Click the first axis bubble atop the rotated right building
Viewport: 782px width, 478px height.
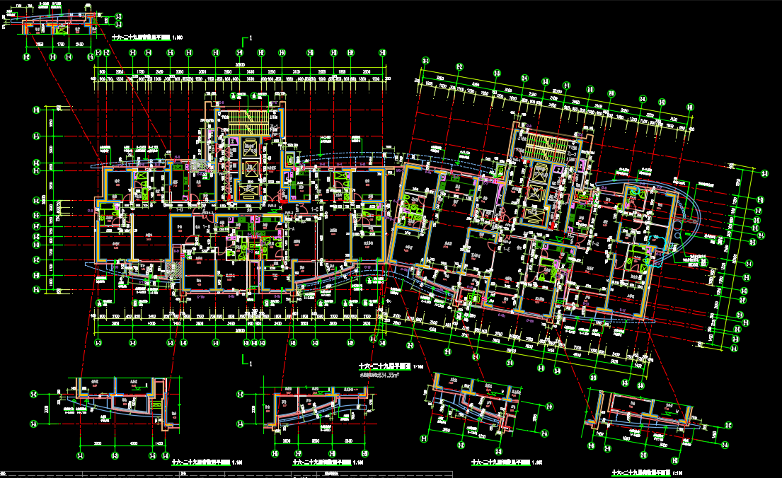[x=425, y=62]
